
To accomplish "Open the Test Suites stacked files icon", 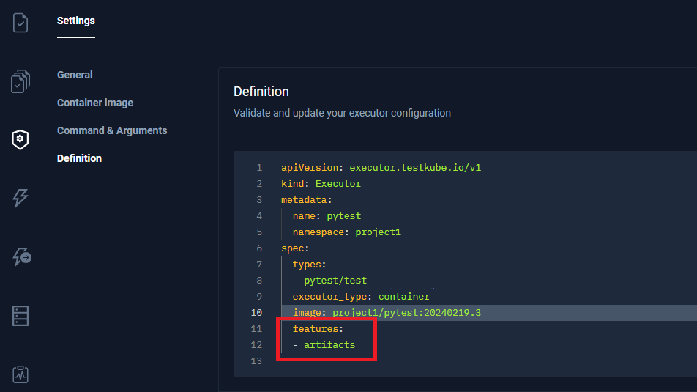I will click(x=20, y=81).
